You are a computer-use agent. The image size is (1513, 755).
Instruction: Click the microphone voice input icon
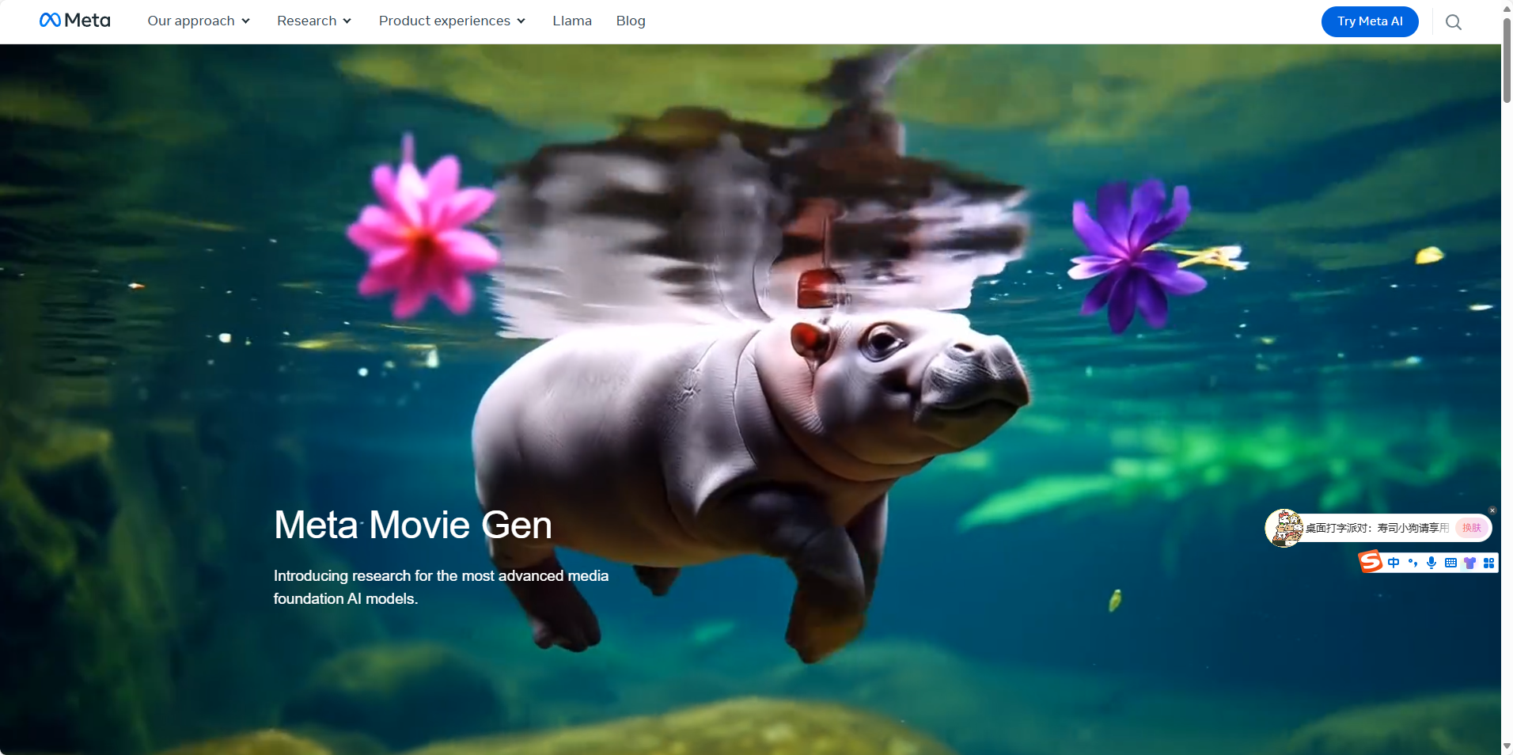click(x=1431, y=563)
